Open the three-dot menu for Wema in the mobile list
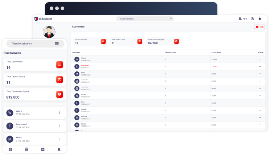The image size is (270, 155). [x=60, y=113]
